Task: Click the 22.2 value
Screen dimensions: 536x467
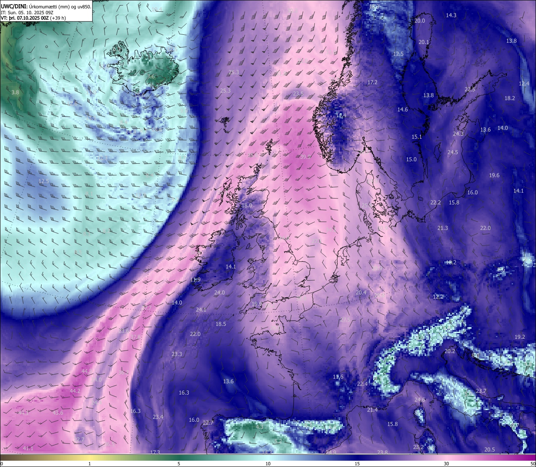Action: pos(435,203)
